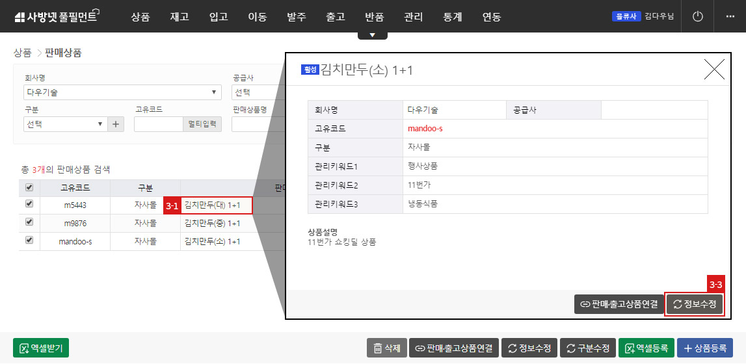Open the 상품 menu
This screenshot has width=746, height=364.
click(140, 17)
